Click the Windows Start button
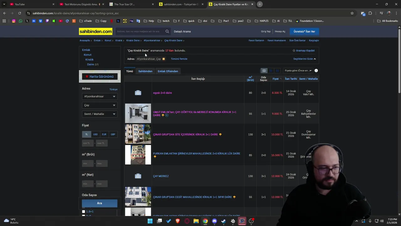 coord(150,221)
